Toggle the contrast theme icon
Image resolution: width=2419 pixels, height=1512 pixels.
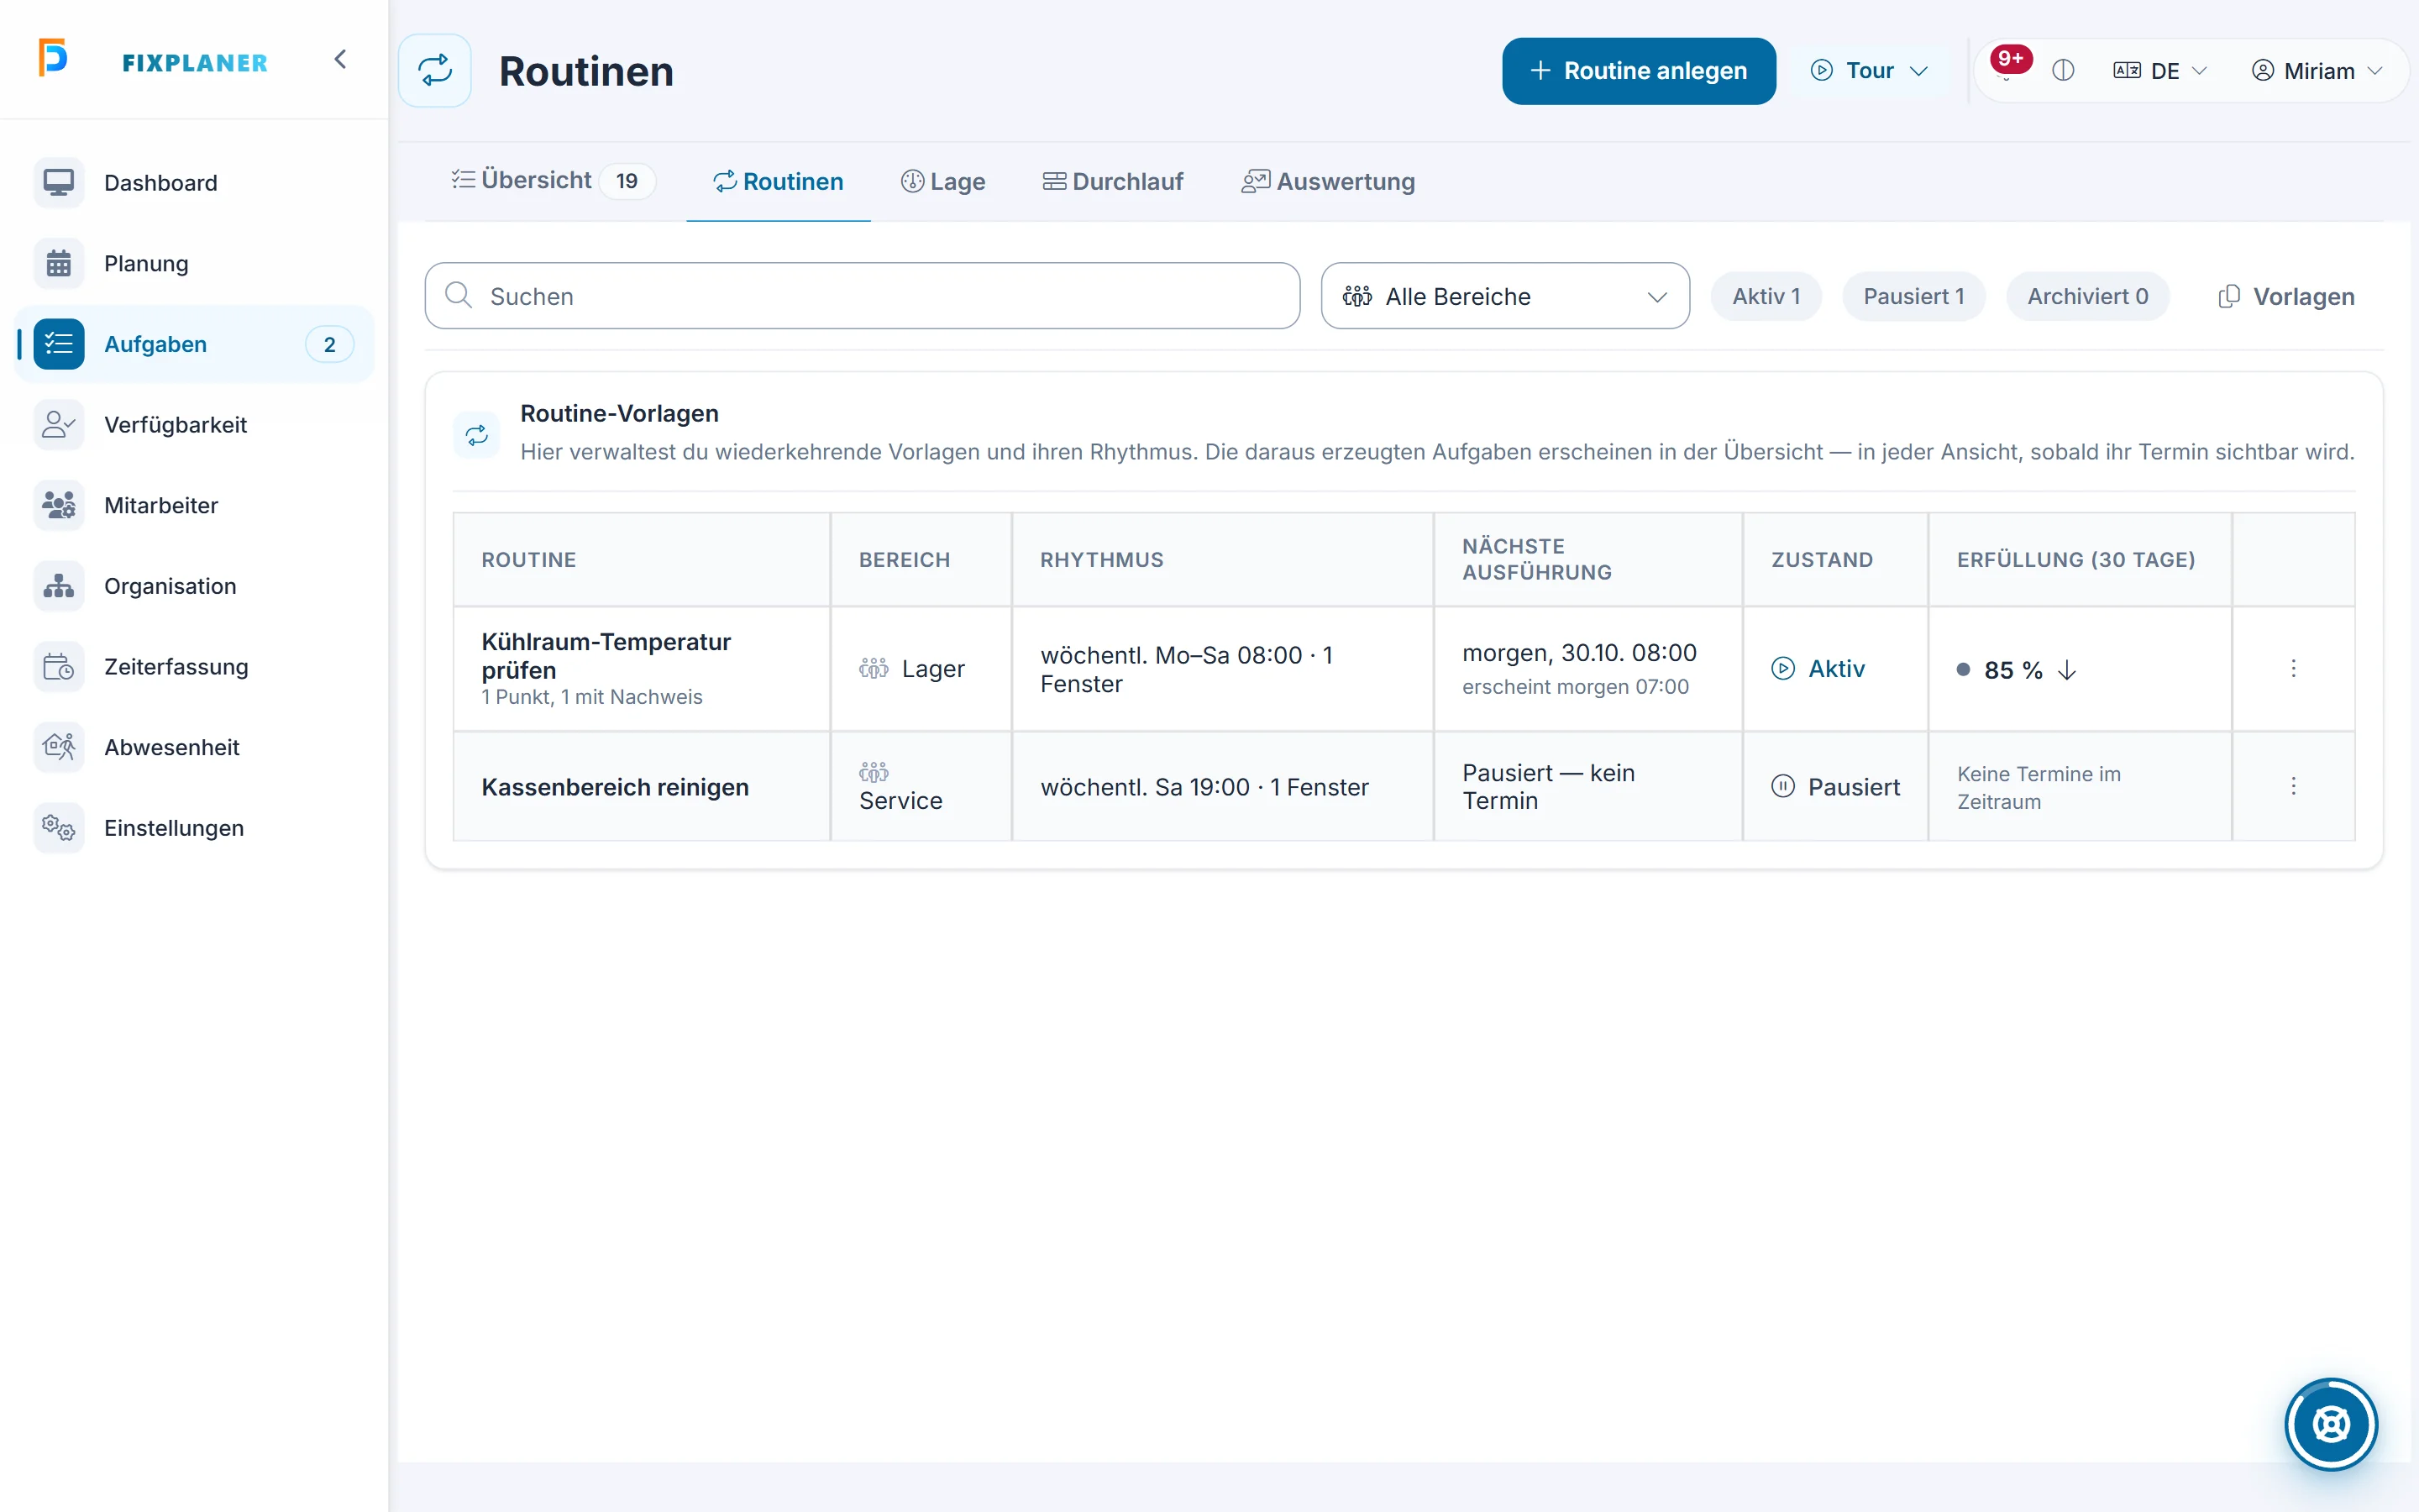tap(2063, 71)
